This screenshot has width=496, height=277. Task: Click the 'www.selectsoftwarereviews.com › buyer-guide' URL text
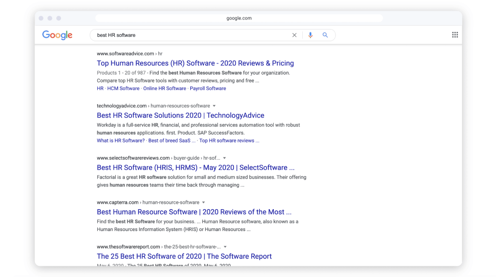(158, 158)
